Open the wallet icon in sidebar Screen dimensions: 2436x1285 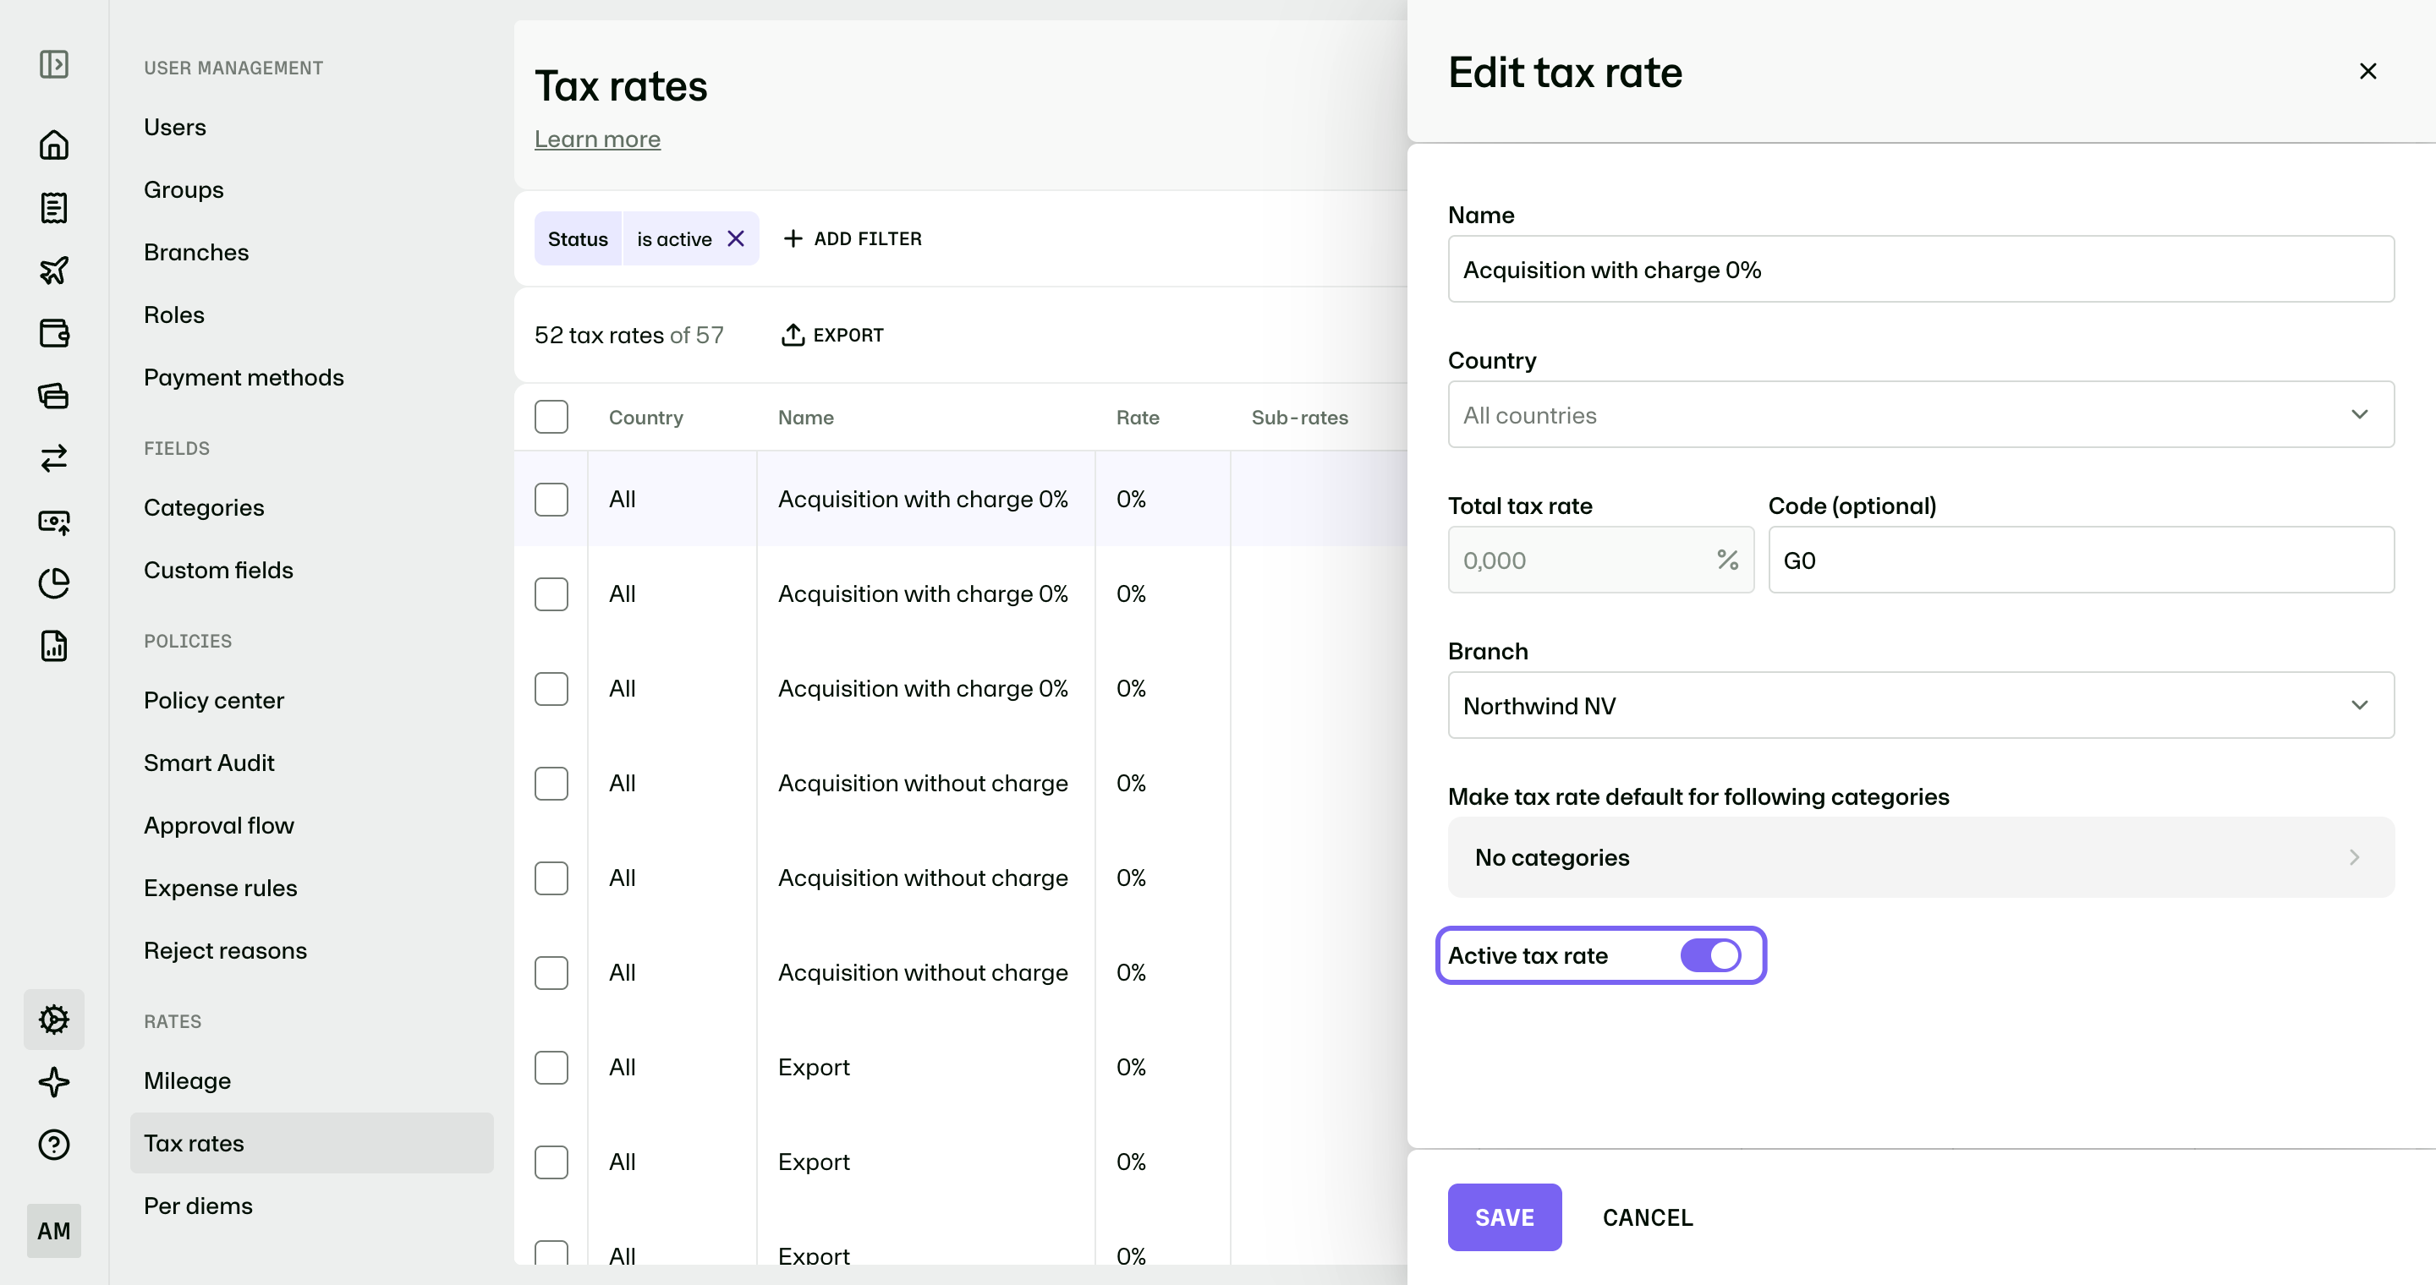point(54,332)
